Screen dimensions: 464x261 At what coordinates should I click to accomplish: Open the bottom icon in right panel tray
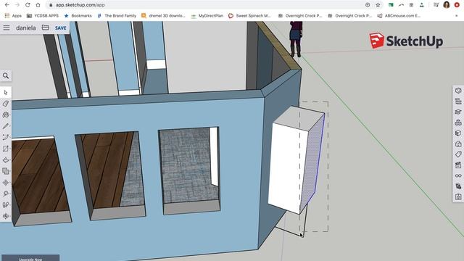coord(458,197)
